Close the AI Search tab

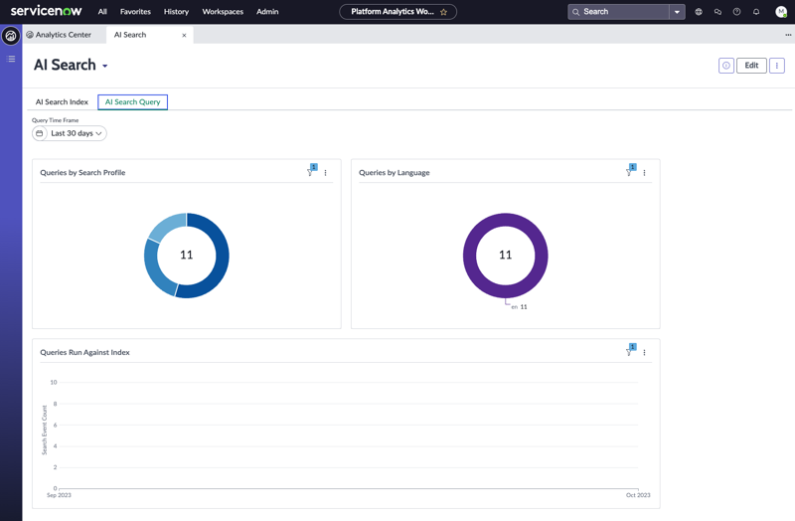tap(184, 35)
